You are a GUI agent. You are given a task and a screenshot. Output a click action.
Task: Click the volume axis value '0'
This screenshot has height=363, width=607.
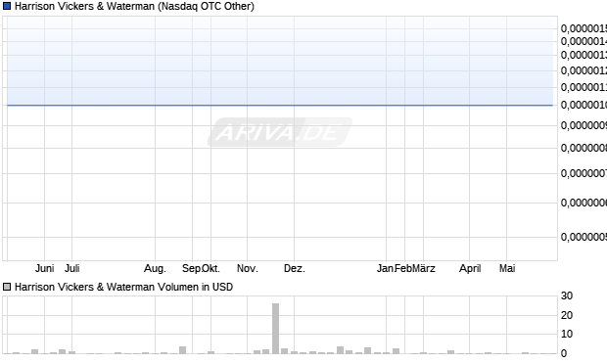564,353
